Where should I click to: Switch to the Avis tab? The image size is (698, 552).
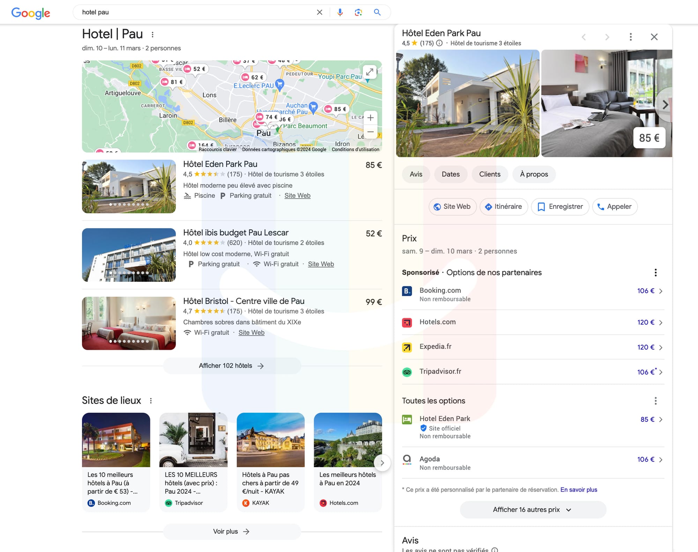(x=416, y=174)
